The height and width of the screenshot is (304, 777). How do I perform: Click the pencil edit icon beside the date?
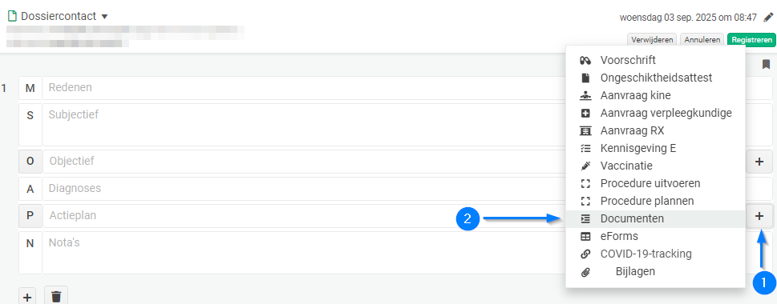coord(767,18)
